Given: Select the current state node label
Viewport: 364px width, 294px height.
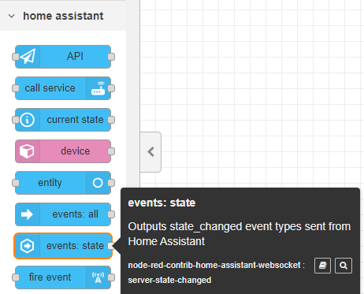Looking at the screenshot, I should point(75,120).
